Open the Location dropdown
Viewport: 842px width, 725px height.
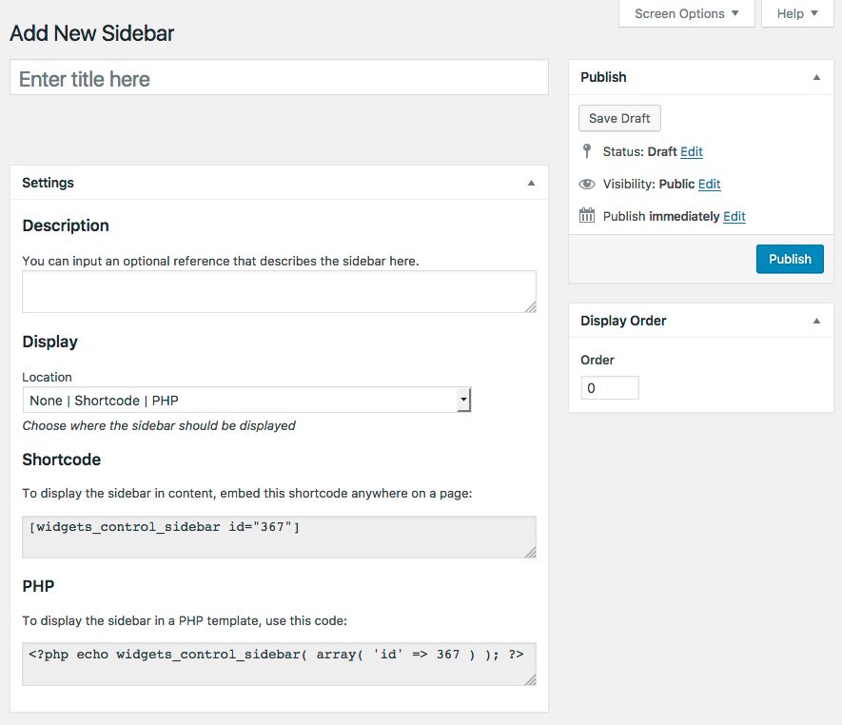point(246,401)
